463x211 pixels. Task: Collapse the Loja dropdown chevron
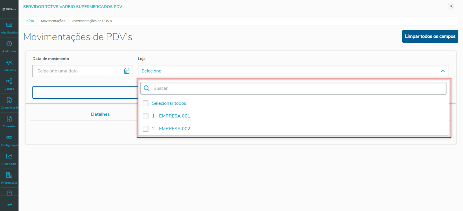pyautogui.click(x=442, y=71)
